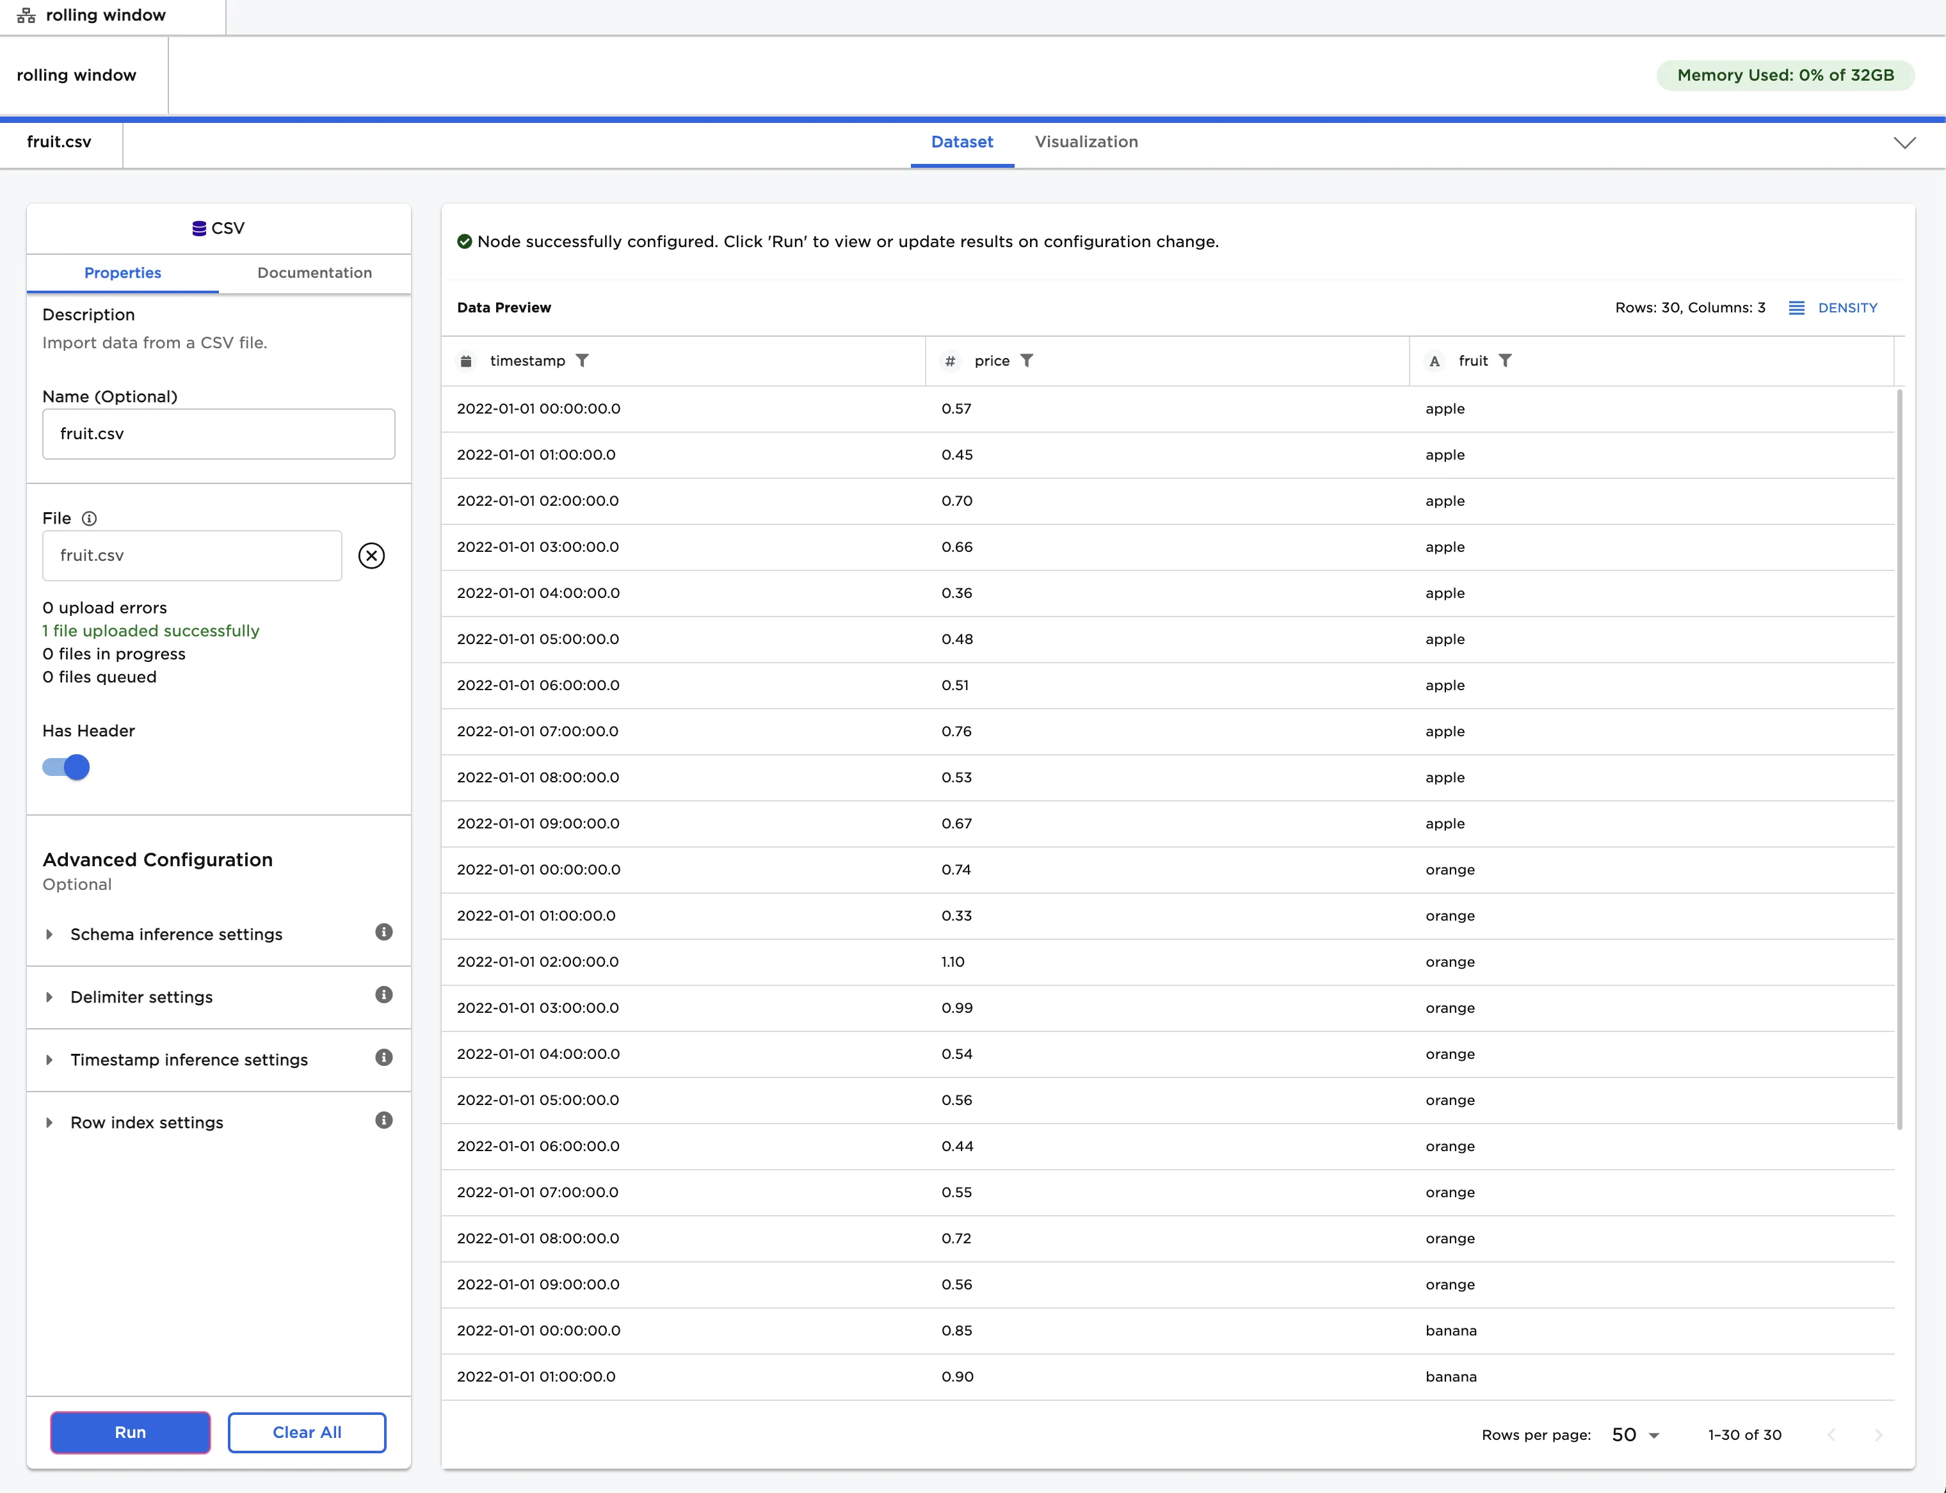The image size is (1946, 1493).
Task: Click the Clear All button
Action: tap(307, 1432)
